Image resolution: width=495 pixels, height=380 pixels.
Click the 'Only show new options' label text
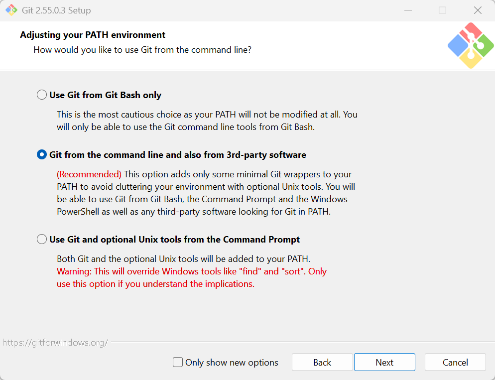pyautogui.click(x=232, y=363)
